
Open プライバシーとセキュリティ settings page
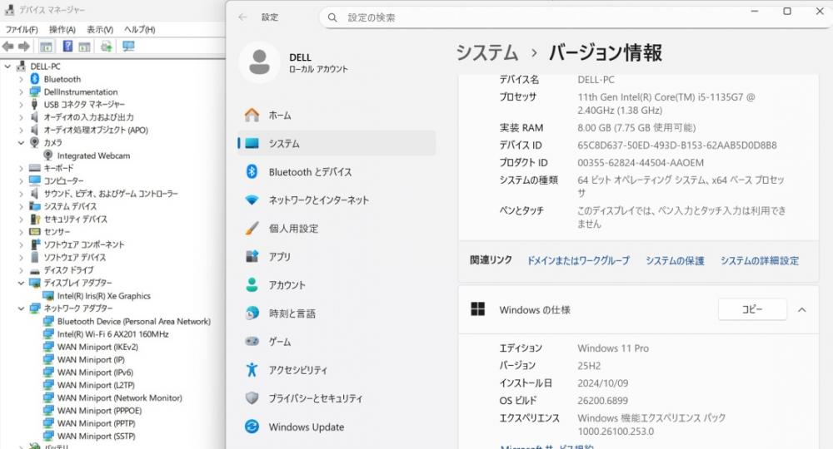[x=315, y=398]
